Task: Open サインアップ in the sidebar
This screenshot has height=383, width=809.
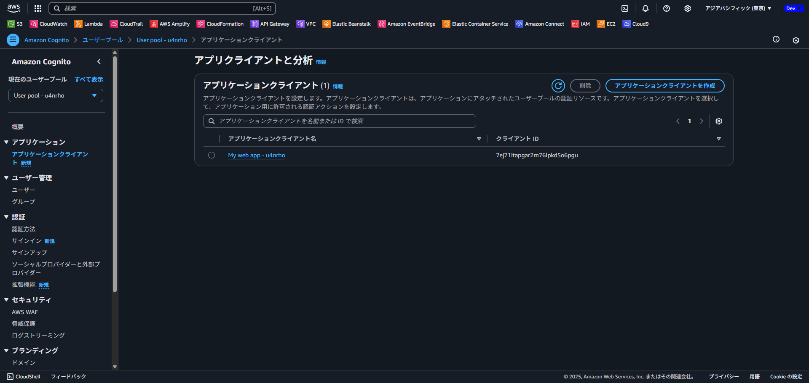Action: coord(29,253)
